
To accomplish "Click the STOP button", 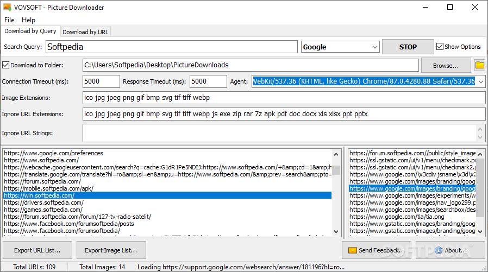I will point(408,47).
